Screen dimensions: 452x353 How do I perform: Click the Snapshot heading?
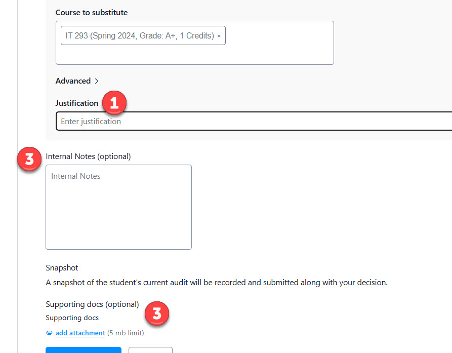click(62, 268)
